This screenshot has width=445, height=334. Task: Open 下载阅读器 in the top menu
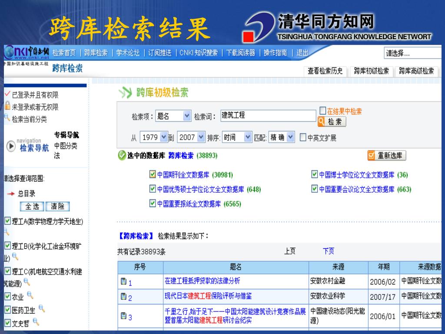pyautogui.click(x=241, y=53)
